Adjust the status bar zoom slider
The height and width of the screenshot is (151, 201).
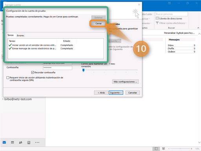[x=180, y=149]
